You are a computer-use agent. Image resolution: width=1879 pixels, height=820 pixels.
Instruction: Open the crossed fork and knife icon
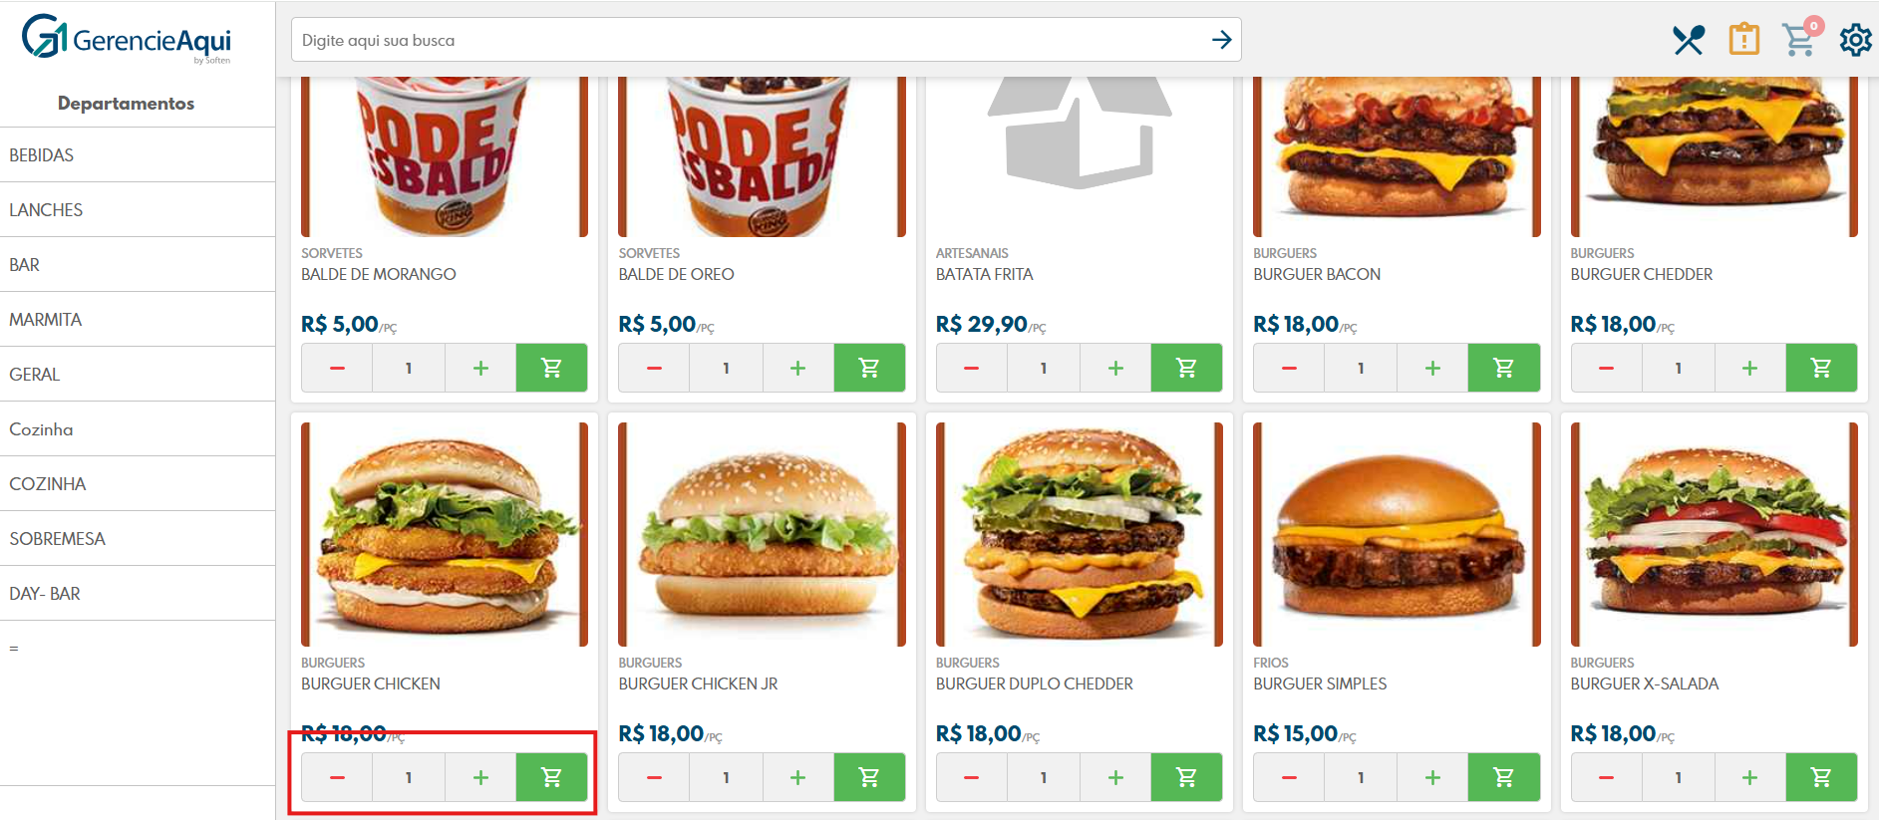[x=1689, y=40]
